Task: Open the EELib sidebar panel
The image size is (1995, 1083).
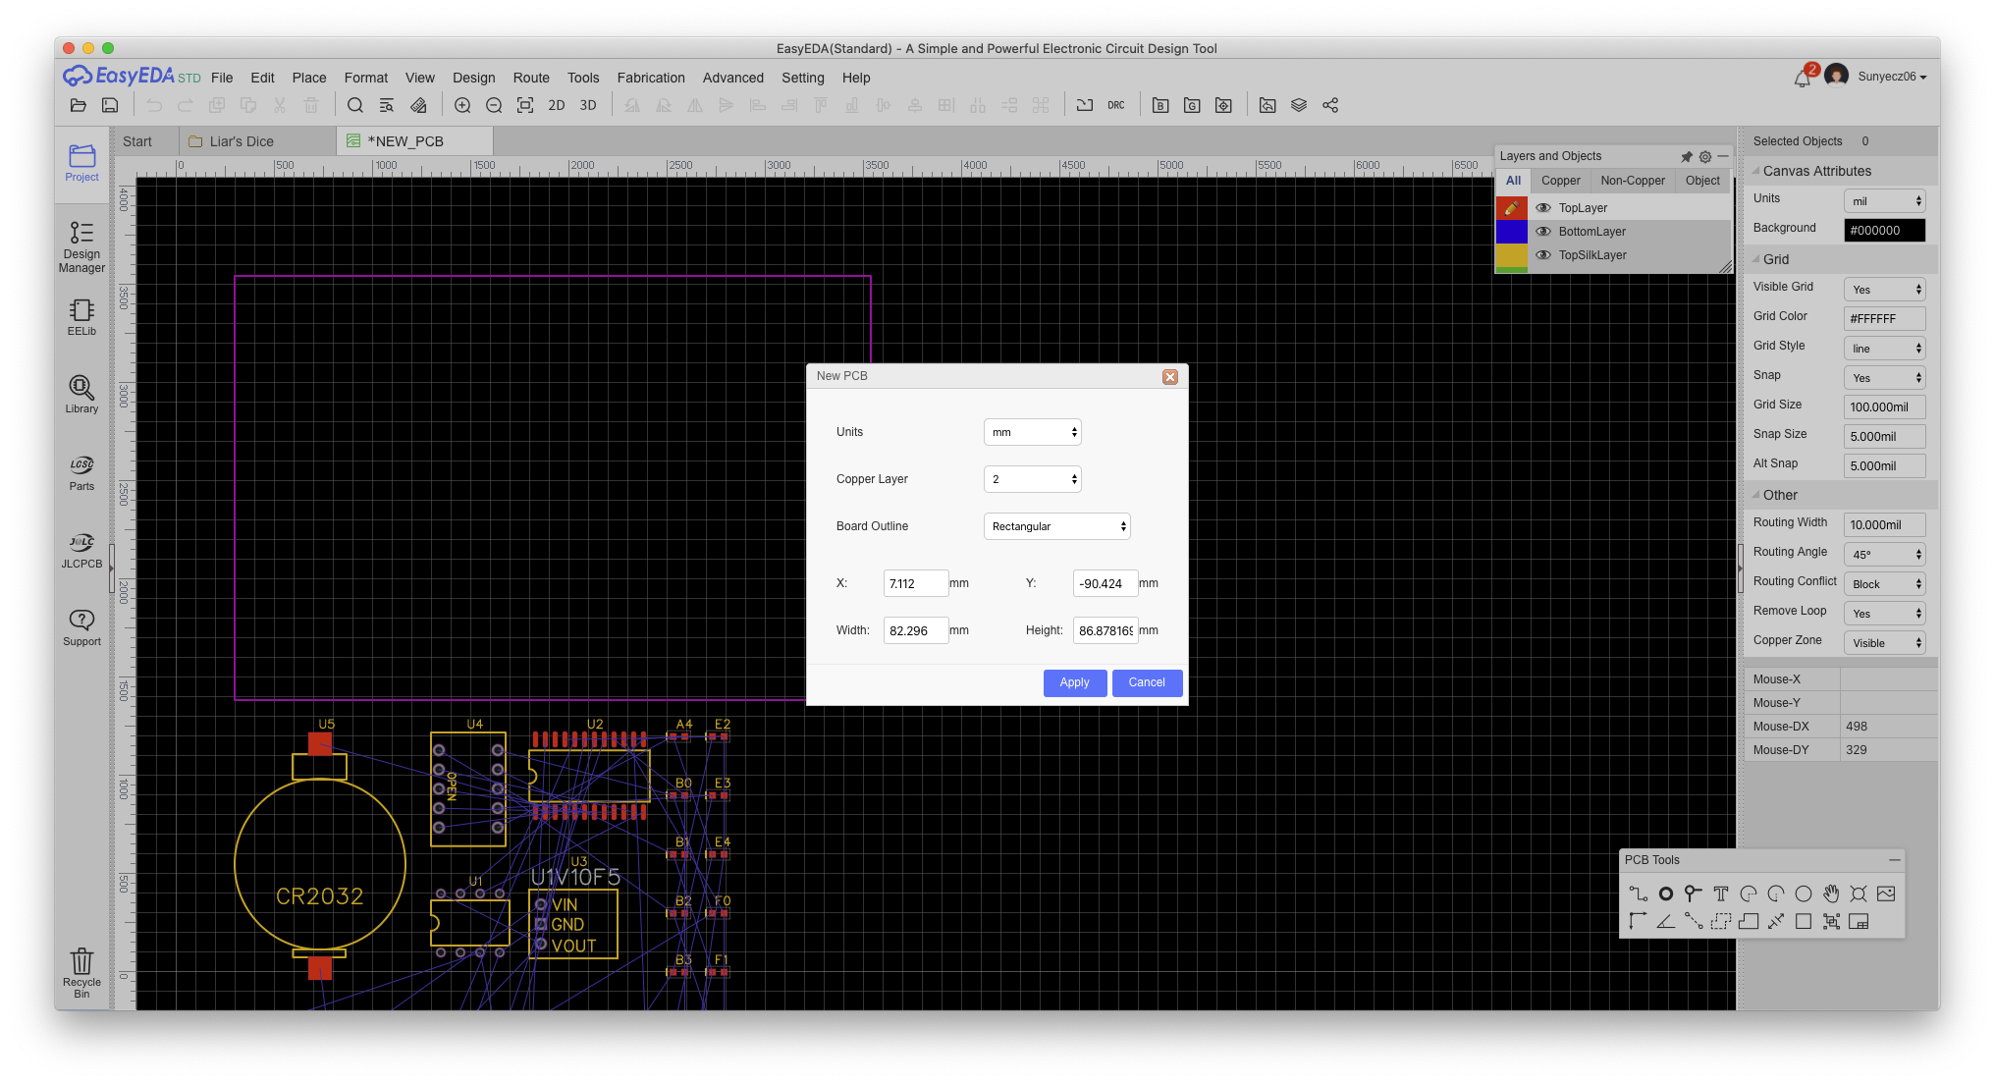Action: pyautogui.click(x=81, y=317)
